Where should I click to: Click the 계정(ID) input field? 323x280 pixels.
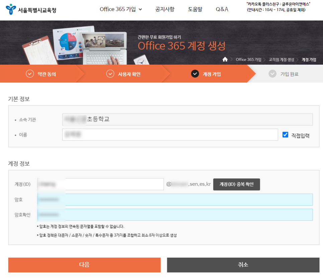[101, 184]
